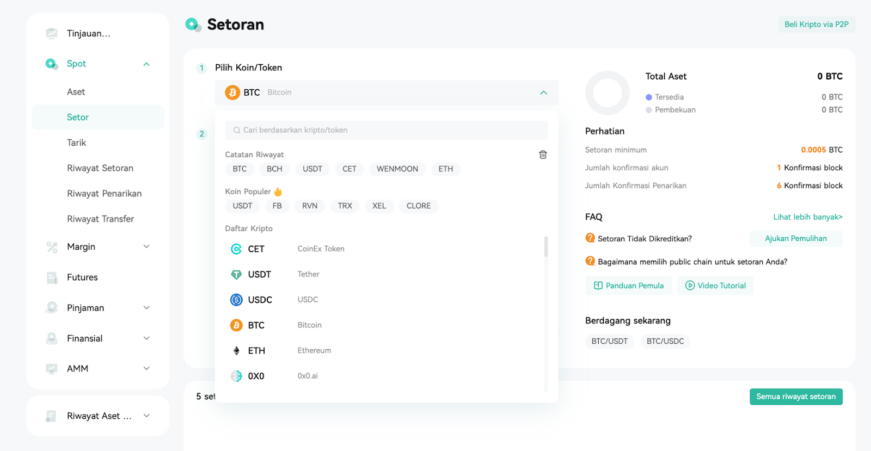Click the Ethereum logo in list

pyautogui.click(x=236, y=351)
